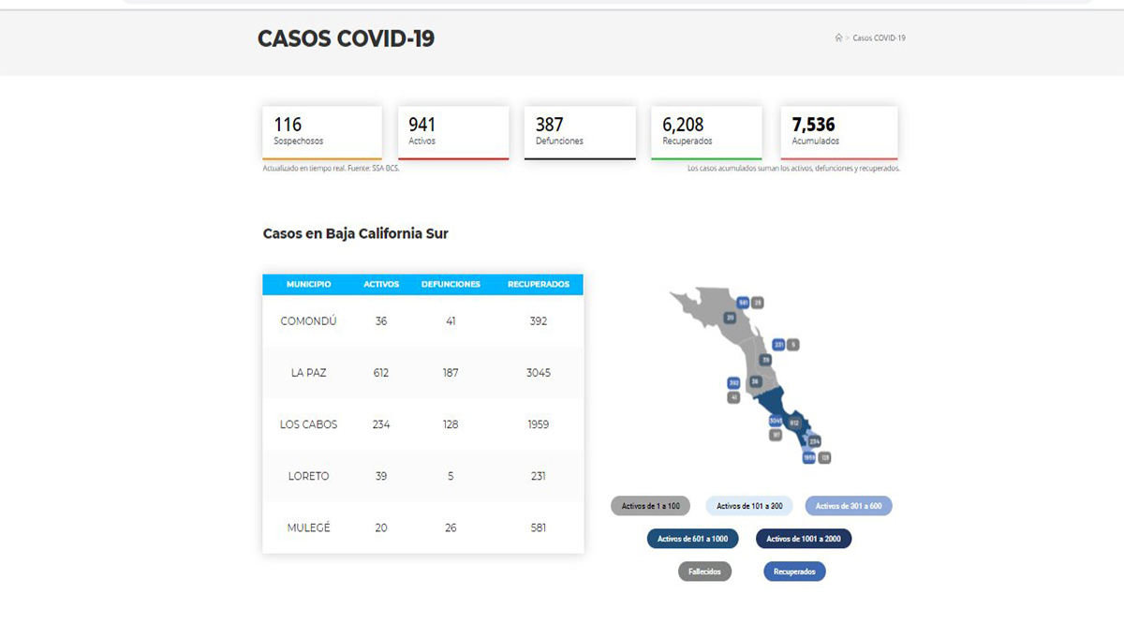Click Comondú deaths marker 41 on map

pyautogui.click(x=733, y=397)
